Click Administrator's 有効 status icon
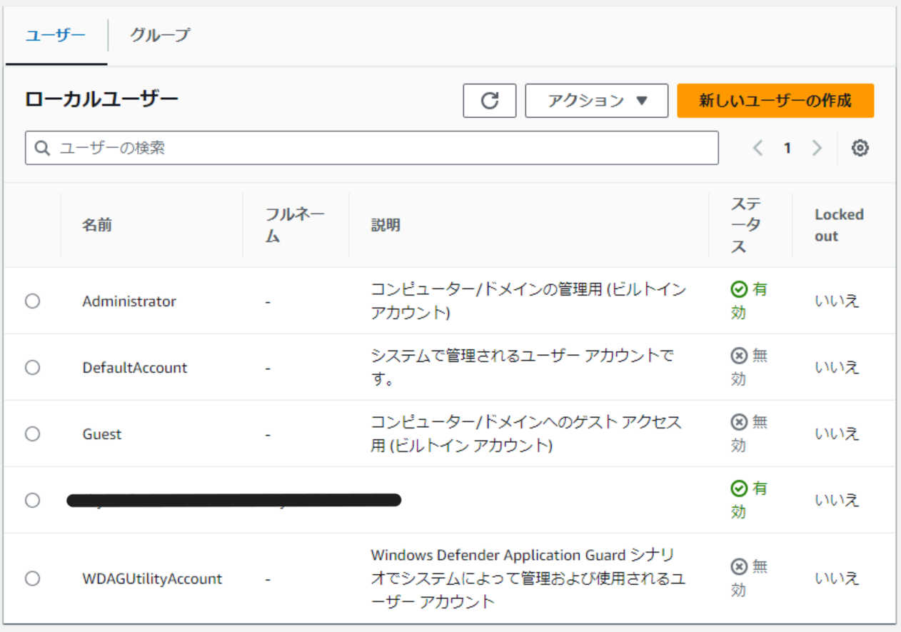 (x=739, y=289)
